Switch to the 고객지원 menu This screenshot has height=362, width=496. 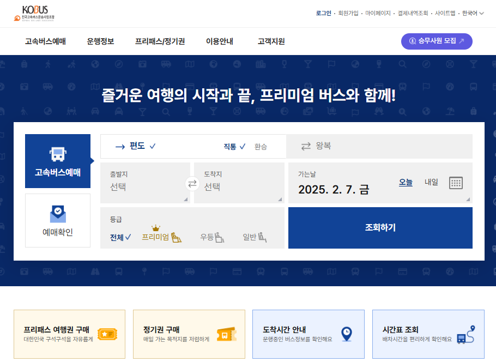(271, 41)
